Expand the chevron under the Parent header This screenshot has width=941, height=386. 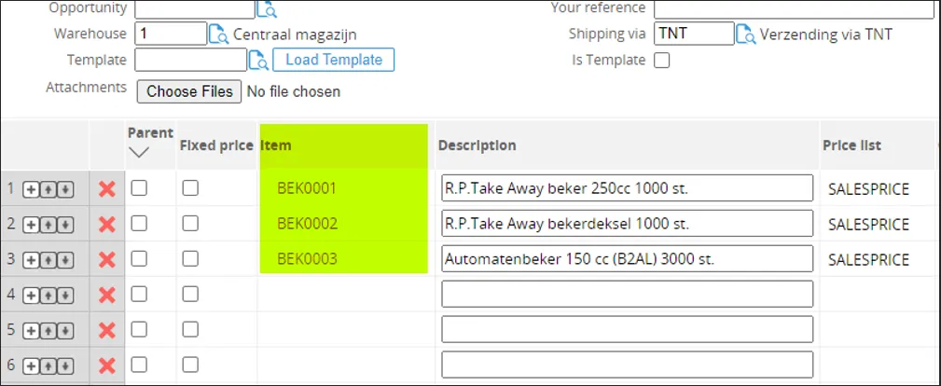[x=139, y=152]
